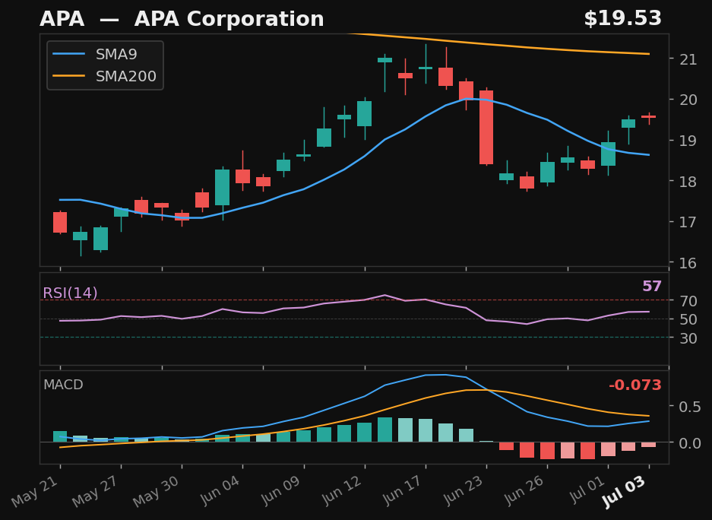Click the MACD histogram bar at Jun 17
The width and height of the screenshot is (712, 520).
[426, 430]
